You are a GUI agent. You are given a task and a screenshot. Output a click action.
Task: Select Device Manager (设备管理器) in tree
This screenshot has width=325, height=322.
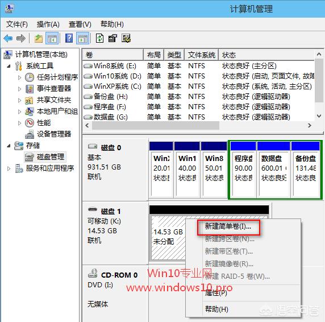click(54, 134)
